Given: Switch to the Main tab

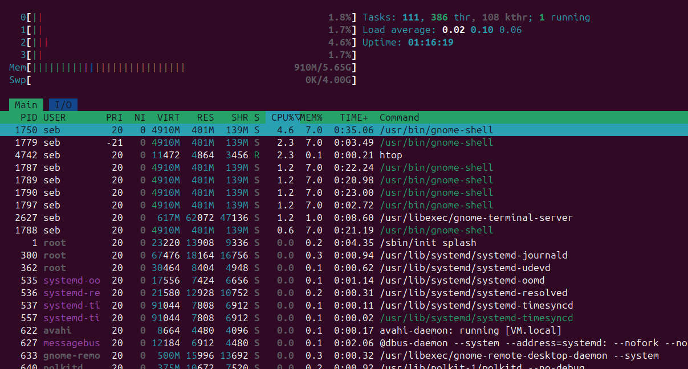Looking at the screenshot, I should click(x=26, y=105).
